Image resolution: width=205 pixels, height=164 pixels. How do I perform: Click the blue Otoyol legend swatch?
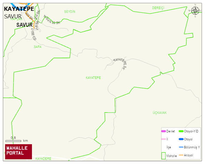point(181,139)
